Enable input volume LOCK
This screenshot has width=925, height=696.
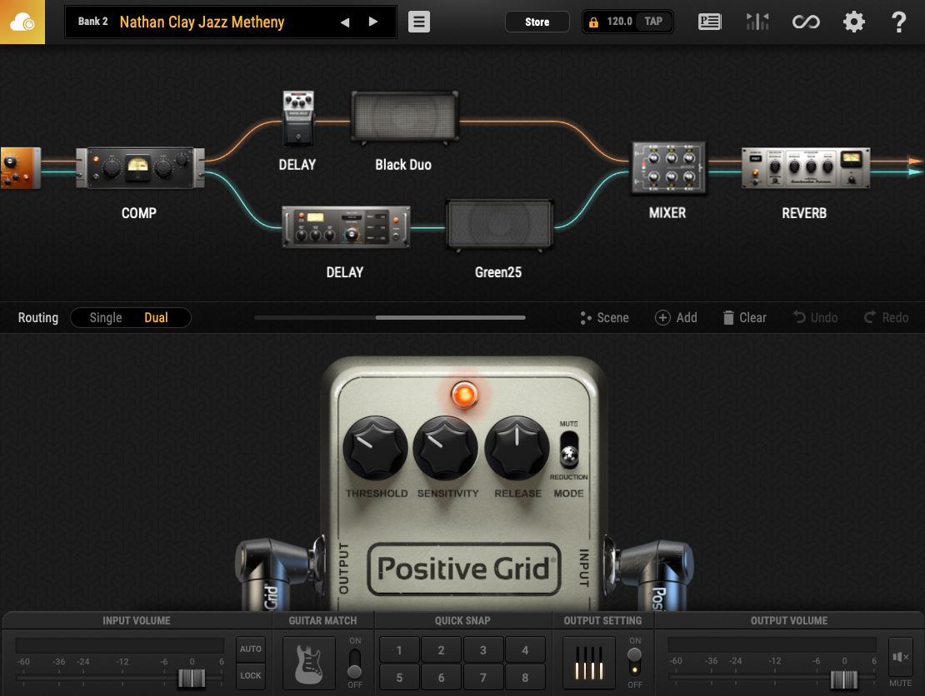coord(251,675)
